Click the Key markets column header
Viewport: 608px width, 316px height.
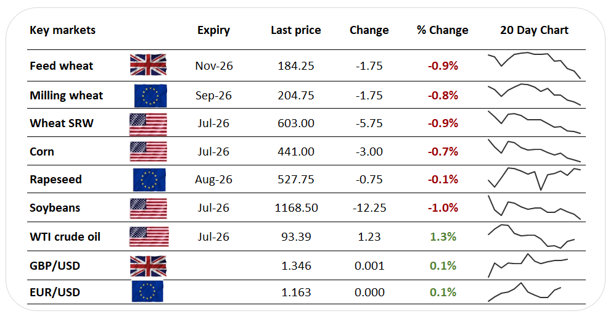[62, 30]
